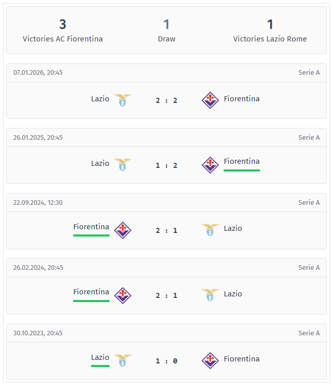332x386 pixels.
Task: Open Lazio team link in 26.02.2024 match
Action: (x=233, y=294)
